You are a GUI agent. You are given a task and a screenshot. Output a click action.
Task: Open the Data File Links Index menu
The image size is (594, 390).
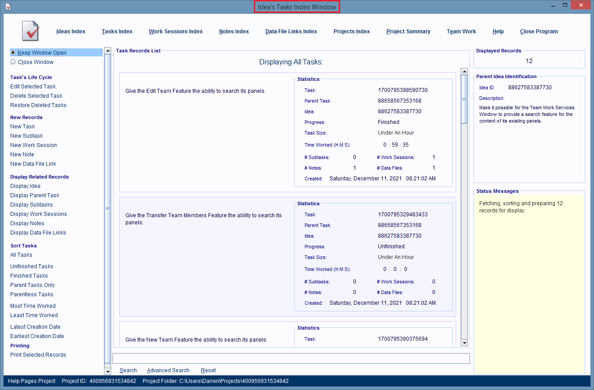(291, 32)
